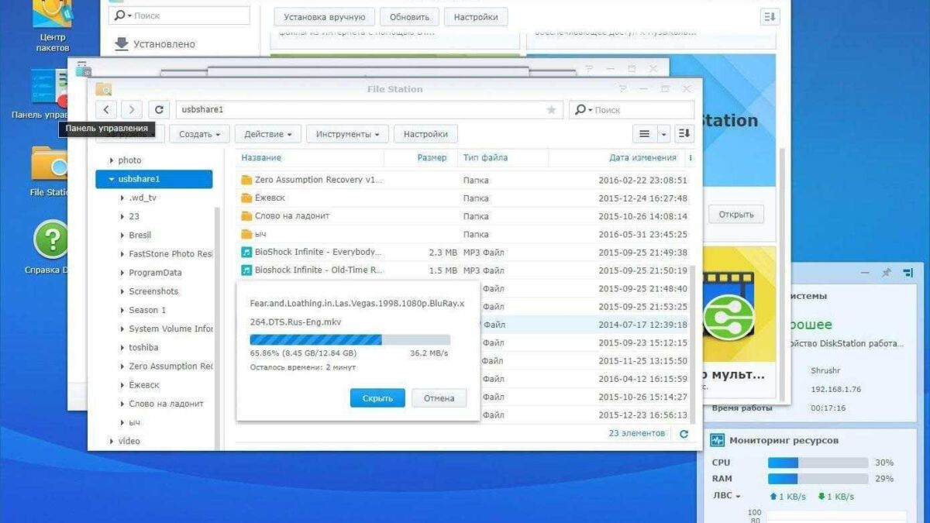Image resolution: width=930 pixels, height=523 pixels.
Task: Click the folder icon of Ёжевск row
Action: coord(246,198)
